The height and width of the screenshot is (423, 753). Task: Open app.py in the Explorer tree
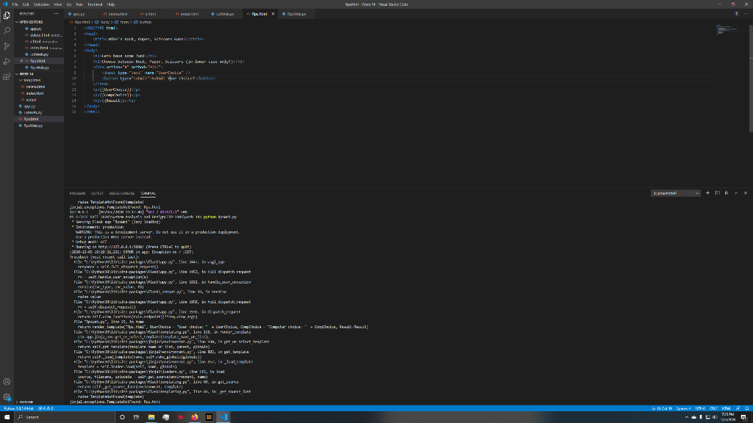point(30,106)
